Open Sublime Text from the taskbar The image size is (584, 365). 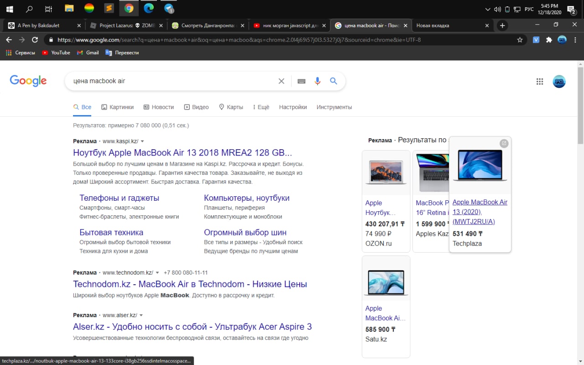(x=109, y=8)
